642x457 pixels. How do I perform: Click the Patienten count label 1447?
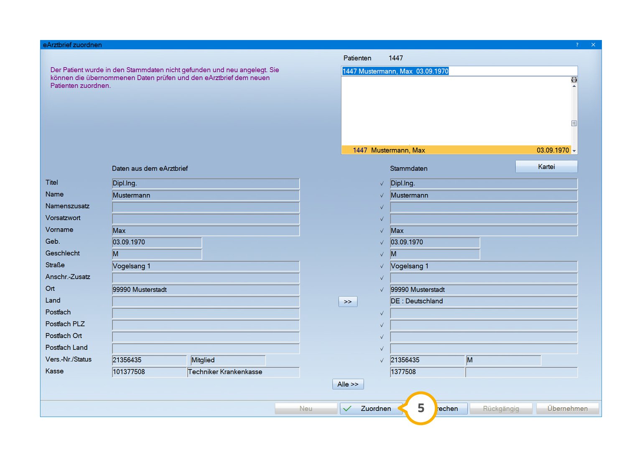(396, 58)
